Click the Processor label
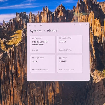The width and height of the screenshot is (105, 105). [x=38, y=38]
